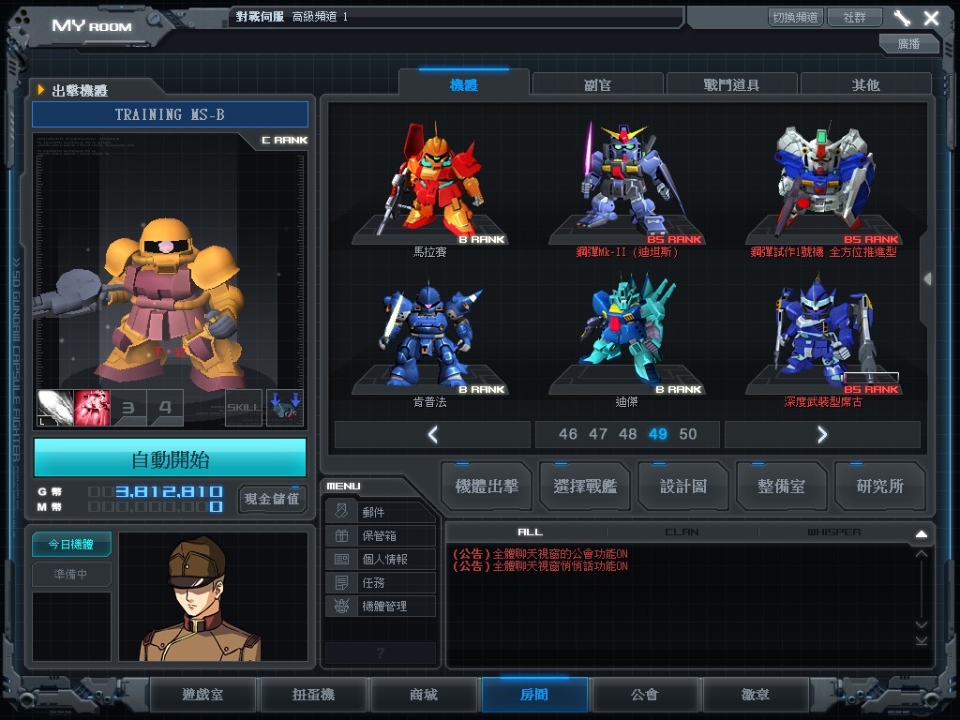Viewport: 960px width, 720px height.
Task: Click the 選擇戰艦 button
Action: point(585,487)
